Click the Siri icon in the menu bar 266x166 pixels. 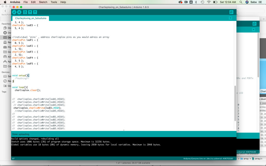tap(247, 2)
